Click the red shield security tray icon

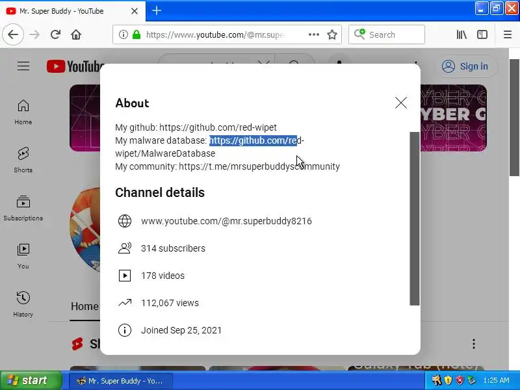pos(460,380)
